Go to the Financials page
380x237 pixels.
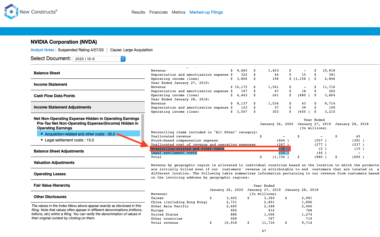click(158, 12)
